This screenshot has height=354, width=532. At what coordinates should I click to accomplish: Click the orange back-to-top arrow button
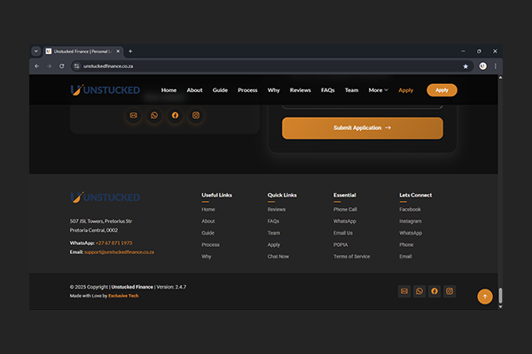pos(485,296)
